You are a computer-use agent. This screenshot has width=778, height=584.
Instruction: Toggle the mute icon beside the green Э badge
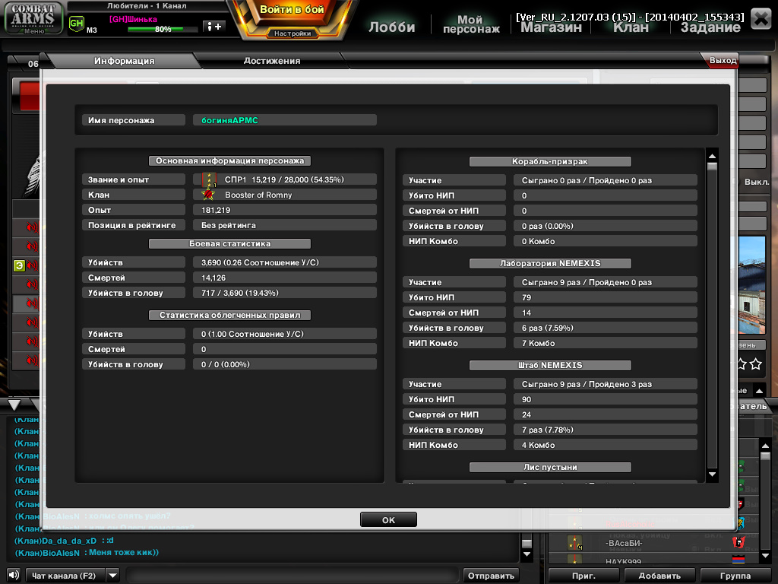coord(33,265)
